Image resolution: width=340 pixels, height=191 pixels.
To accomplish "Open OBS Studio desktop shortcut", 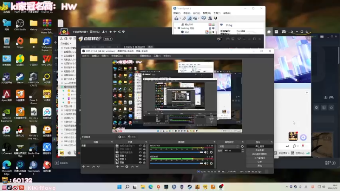I will click(x=20, y=25).
